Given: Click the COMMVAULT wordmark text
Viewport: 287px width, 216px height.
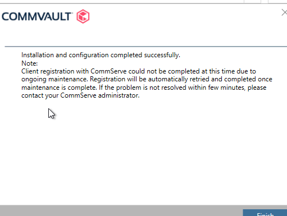Looking at the screenshot, I should (37, 16).
